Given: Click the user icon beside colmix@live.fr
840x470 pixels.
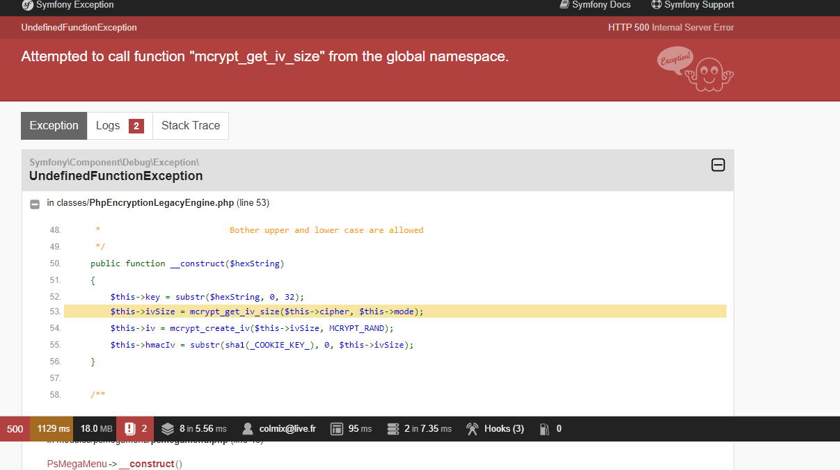Looking at the screenshot, I should (248, 429).
